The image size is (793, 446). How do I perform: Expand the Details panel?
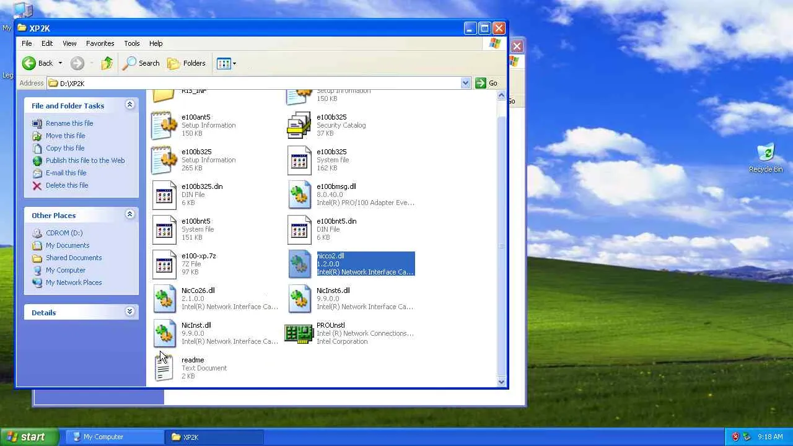[x=129, y=312]
